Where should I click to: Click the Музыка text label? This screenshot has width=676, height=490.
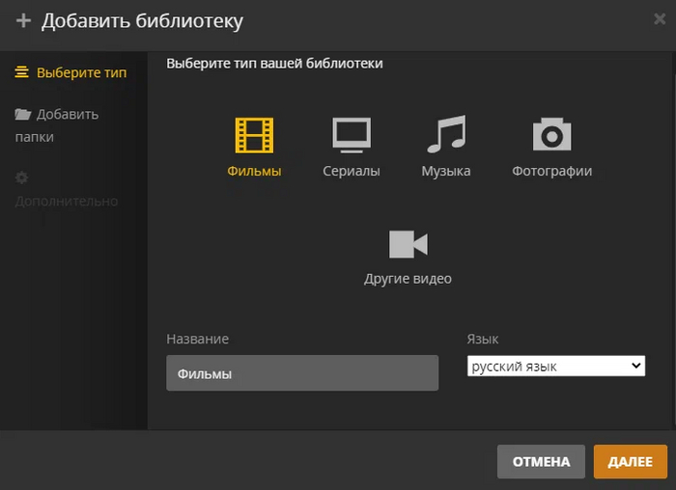coord(446,172)
